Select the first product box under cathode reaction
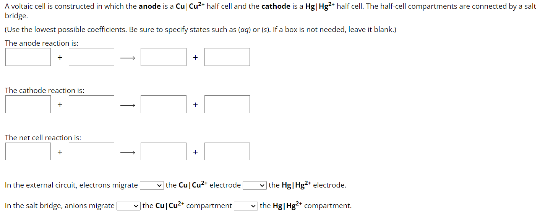This screenshot has height=223, width=553. click(163, 104)
